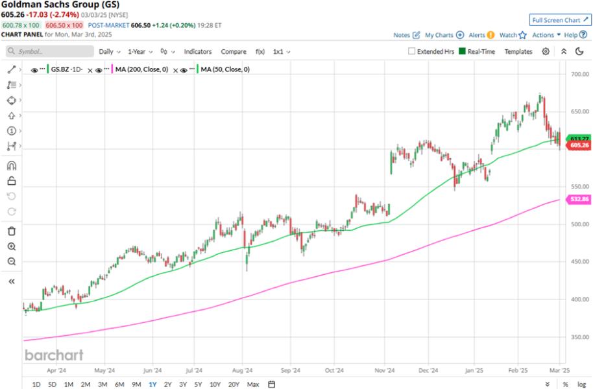Add chart to My Charts

pyautogui.click(x=444, y=35)
